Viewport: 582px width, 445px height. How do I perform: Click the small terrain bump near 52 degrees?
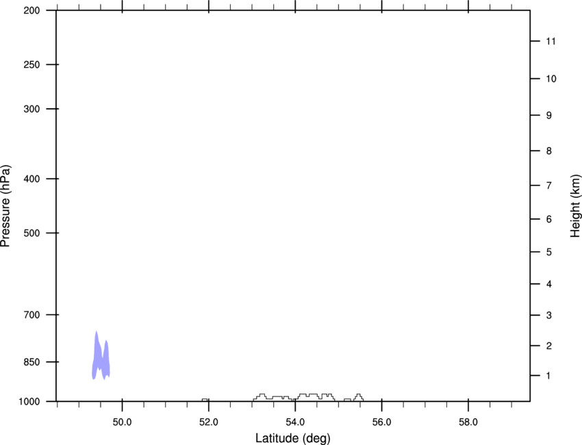(205, 400)
